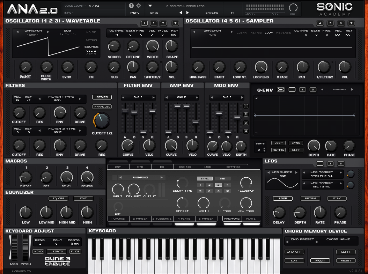Click the equalizer LOW MID knob
The image size is (368, 274).
coord(46,213)
